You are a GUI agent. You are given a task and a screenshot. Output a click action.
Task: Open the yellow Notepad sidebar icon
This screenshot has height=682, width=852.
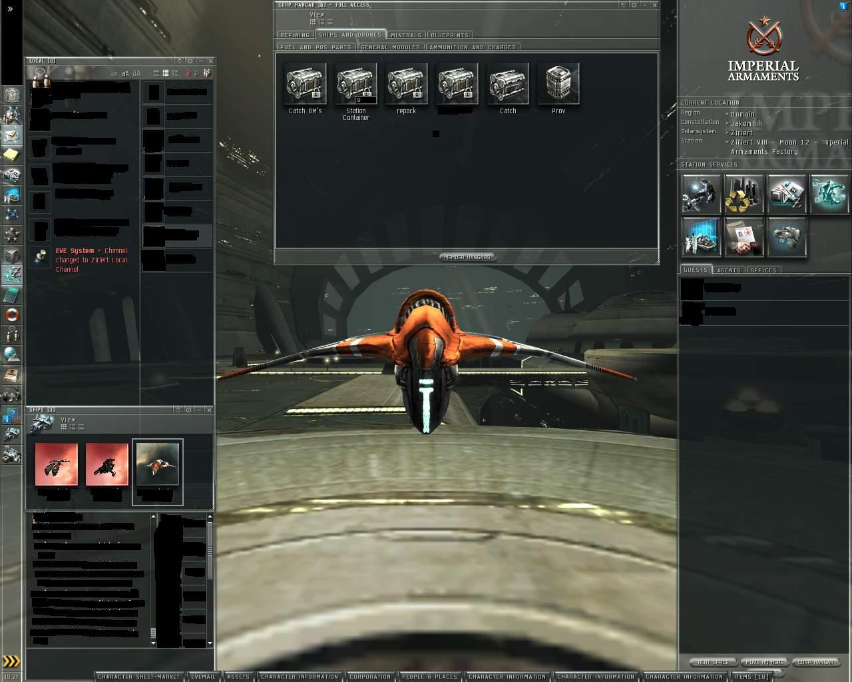(x=12, y=155)
